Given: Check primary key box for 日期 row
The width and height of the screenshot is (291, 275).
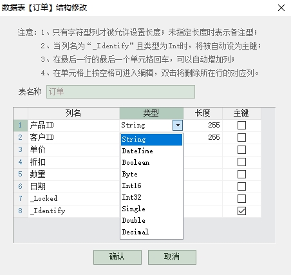Looking at the screenshot, I should coord(241,187).
